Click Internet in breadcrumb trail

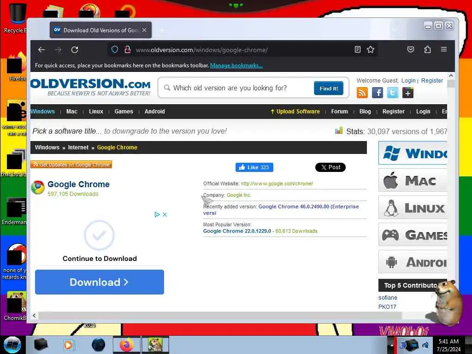click(78, 147)
